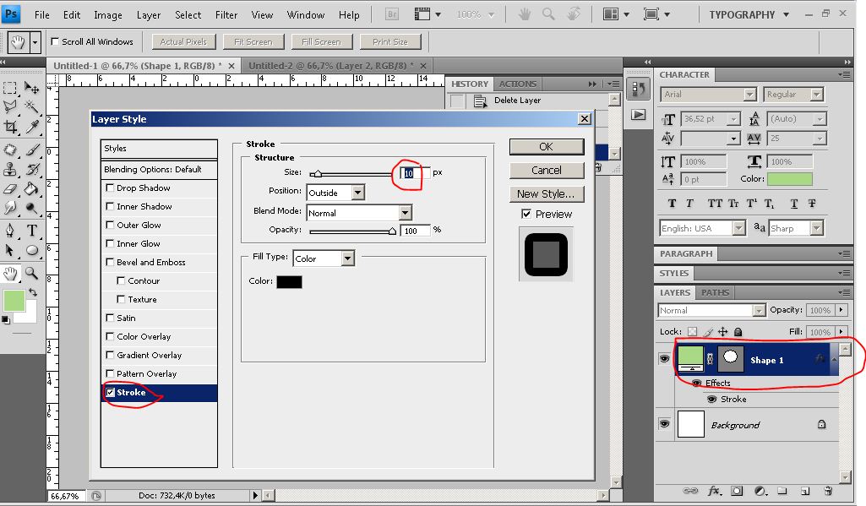
Task: Switch to the Paths tab
Action: [716, 292]
